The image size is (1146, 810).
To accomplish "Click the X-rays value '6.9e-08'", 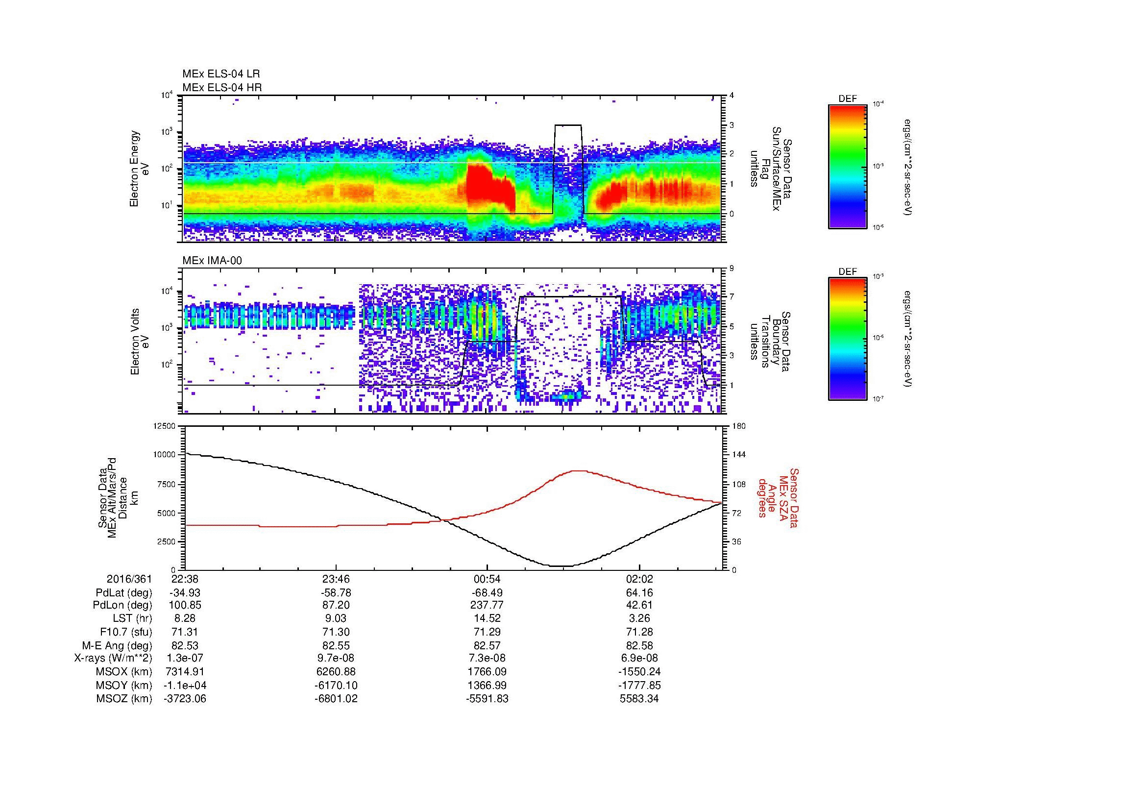I will point(639,658).
